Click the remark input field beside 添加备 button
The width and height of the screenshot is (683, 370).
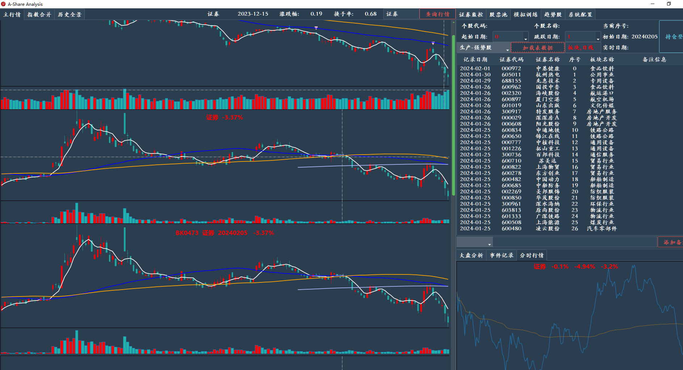[x=575, y=242]
